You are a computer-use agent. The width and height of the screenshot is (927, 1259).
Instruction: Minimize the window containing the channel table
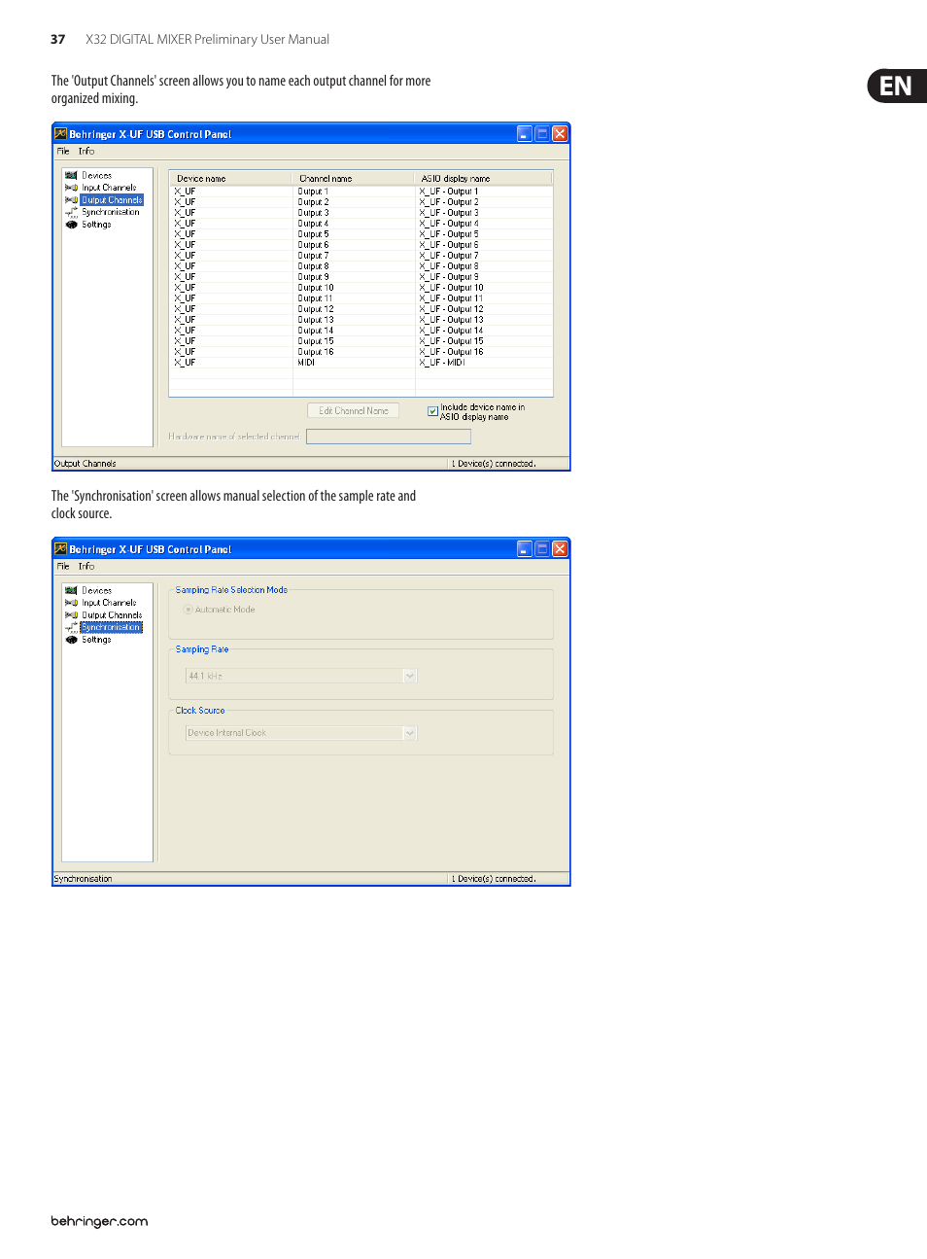click(525, 134)
